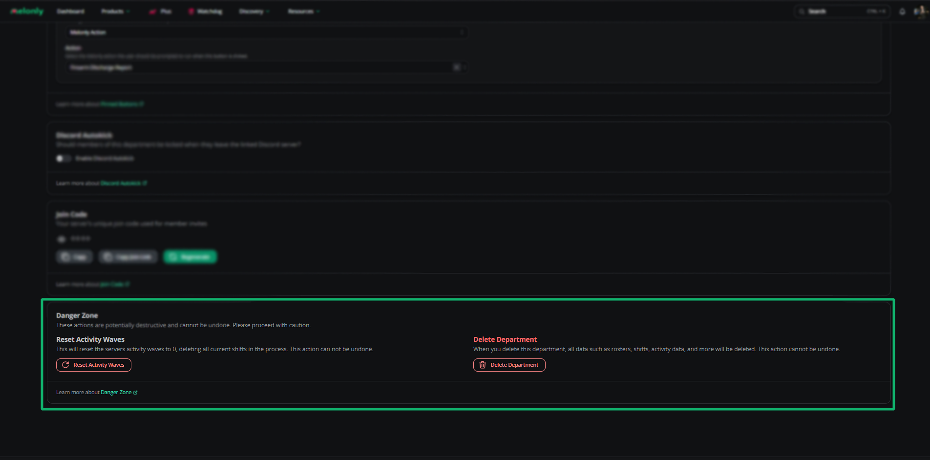This screenshot has width=930, height=460.
Task: Expand the Products nav dropdown
Action: [x=115, y=11]
